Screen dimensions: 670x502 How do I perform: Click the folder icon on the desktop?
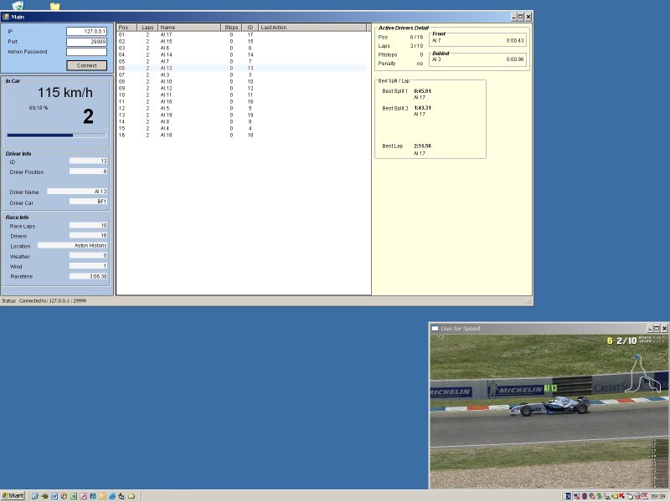coord(55,6)
